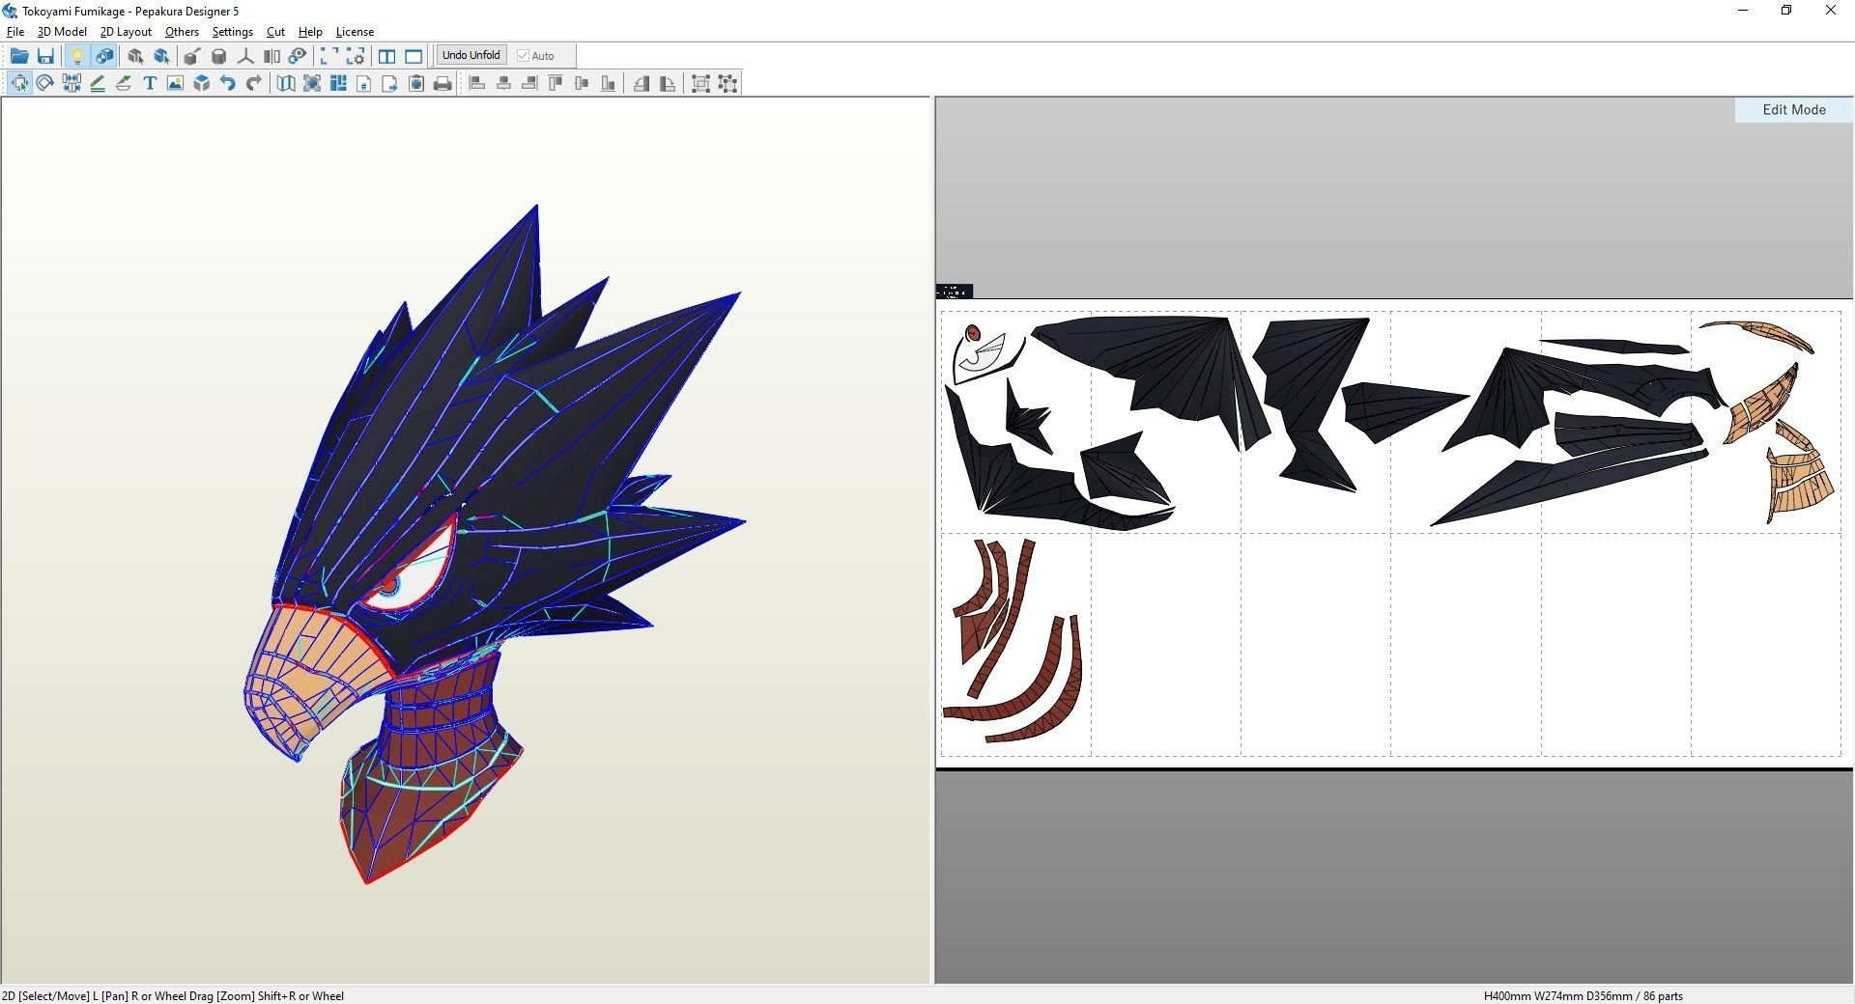Toggle the light bulb lighting icon
This screenshot has width=1855, height=1004.
click(77, 56)
